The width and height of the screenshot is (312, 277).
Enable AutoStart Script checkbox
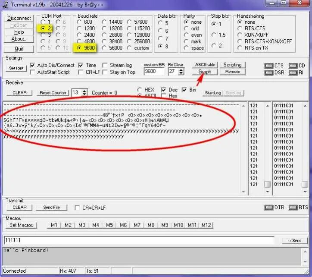pos(32,72)
